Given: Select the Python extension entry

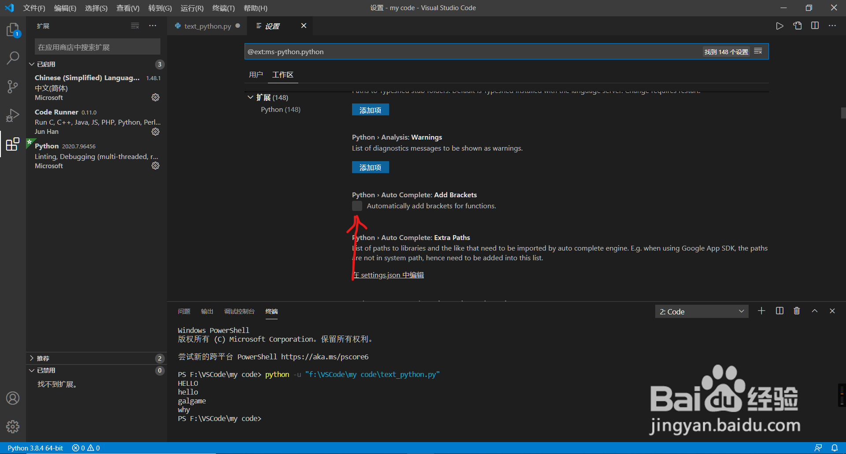Looking at the screenshot, I should (x=97, y=156).
